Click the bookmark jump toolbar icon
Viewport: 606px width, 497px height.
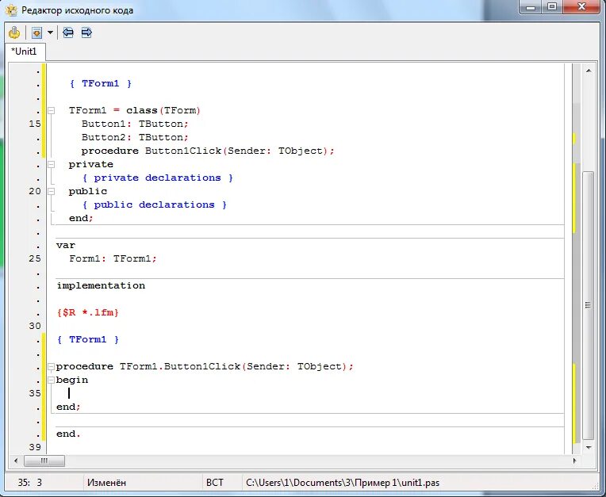point(36,32)
